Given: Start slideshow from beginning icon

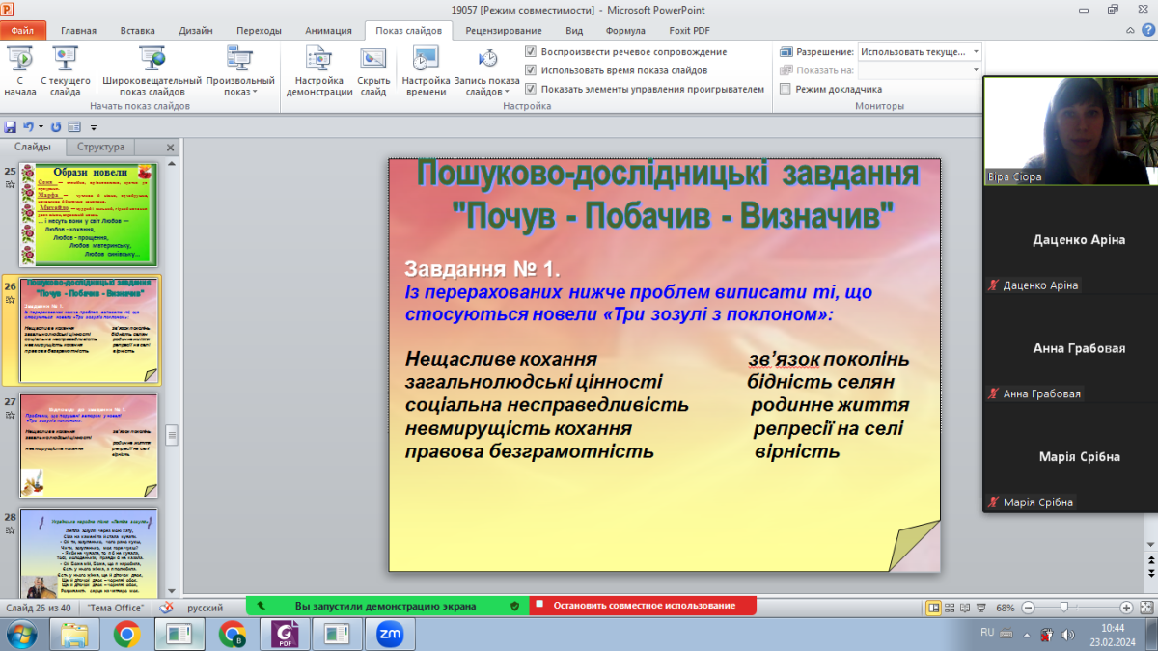Looking at the screenshot, I should (19, 60).
